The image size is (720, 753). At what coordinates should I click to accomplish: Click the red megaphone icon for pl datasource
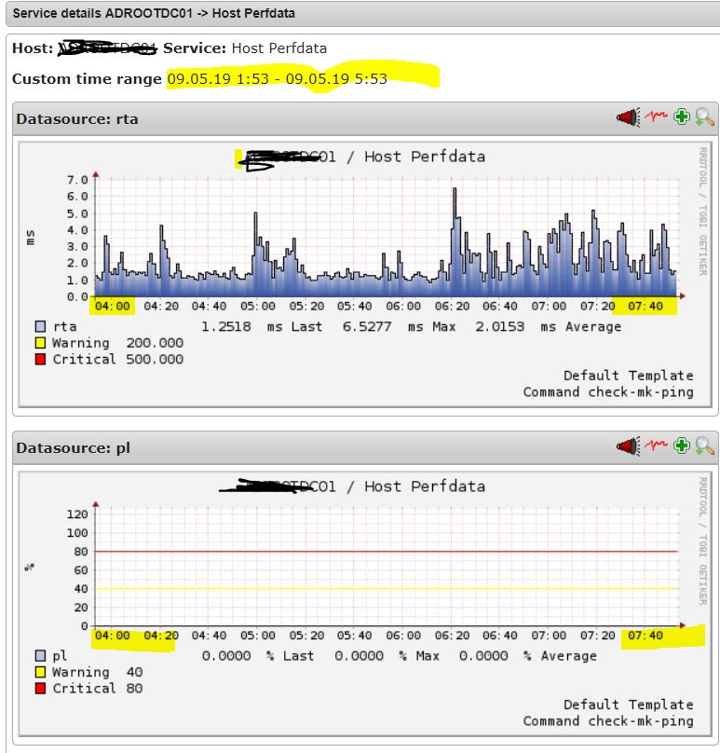point(628,446)
